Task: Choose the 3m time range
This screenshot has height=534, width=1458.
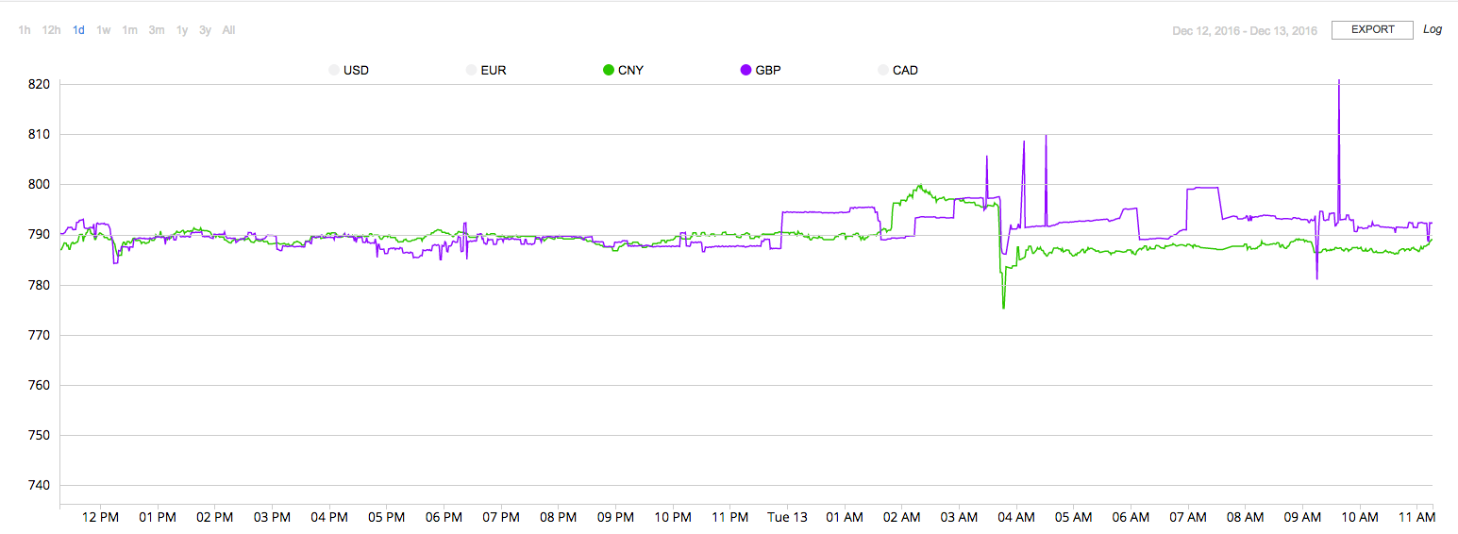Action: [x=157, y=30]
